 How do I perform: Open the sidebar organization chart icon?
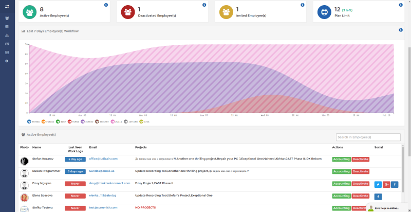coord(7,35)
